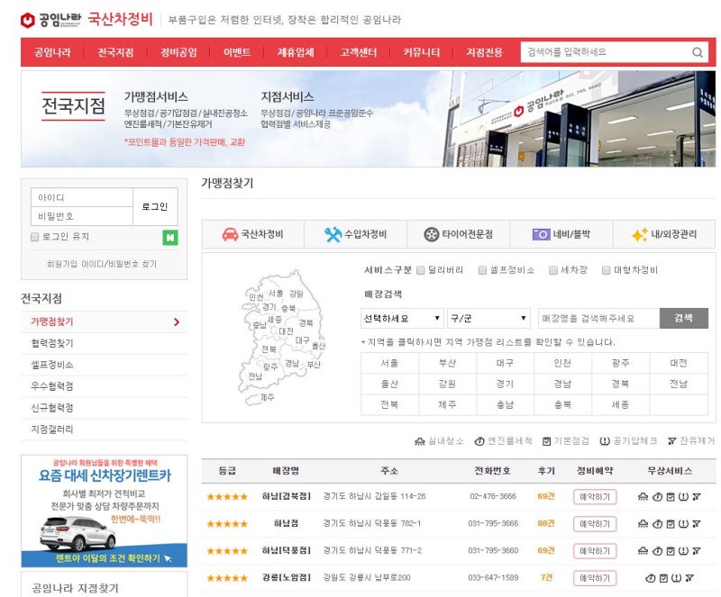The height and width of the screenshot is (597, 721).
Task: Enable the 딜리버리 service checkbox
Action: pyautogui.click(x=420, y=270)
